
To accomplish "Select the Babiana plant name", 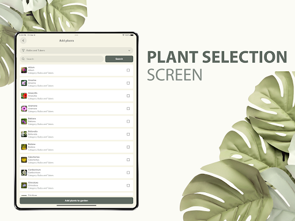I will (x=32, y=119).
